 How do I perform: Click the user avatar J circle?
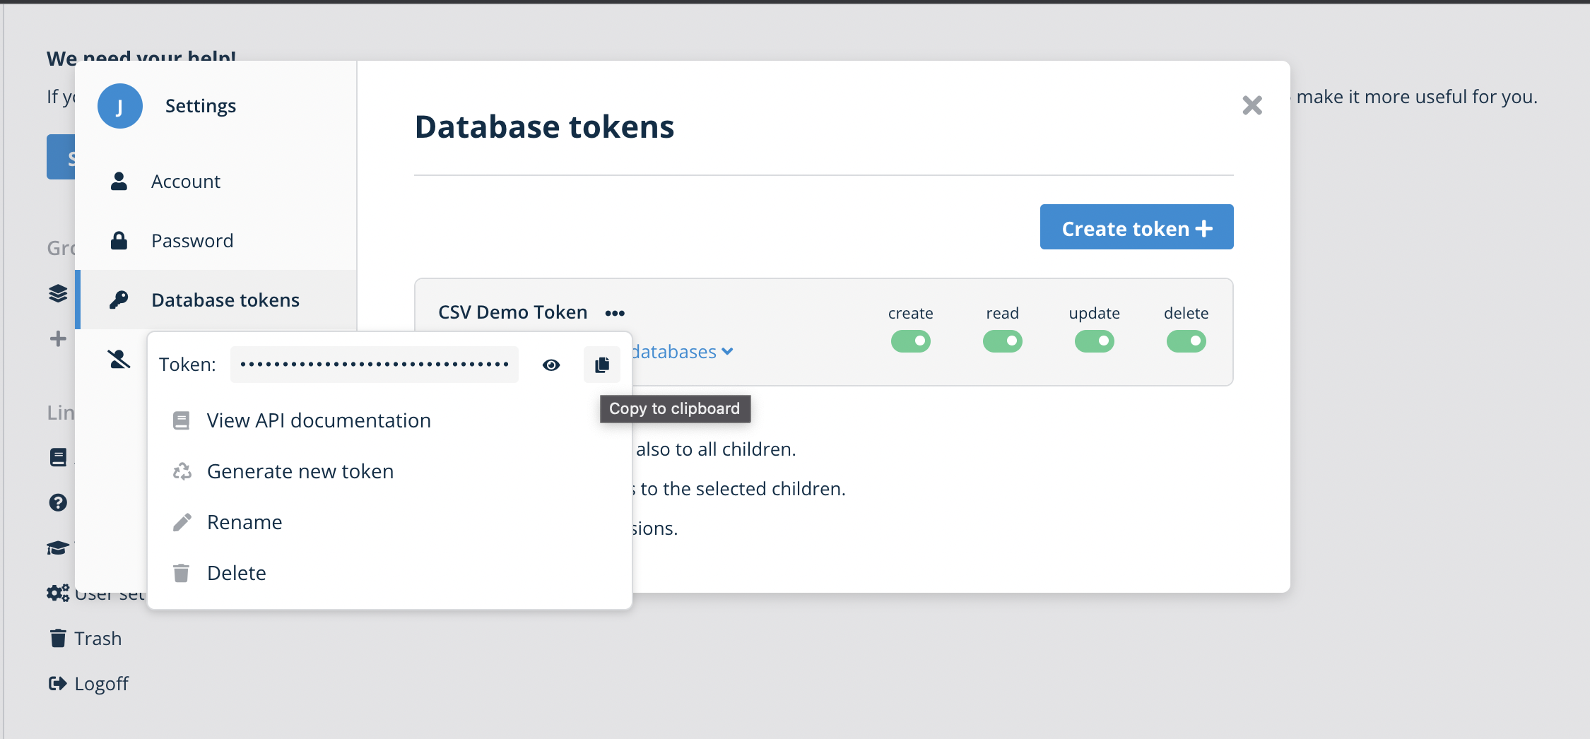coord(120,106)
